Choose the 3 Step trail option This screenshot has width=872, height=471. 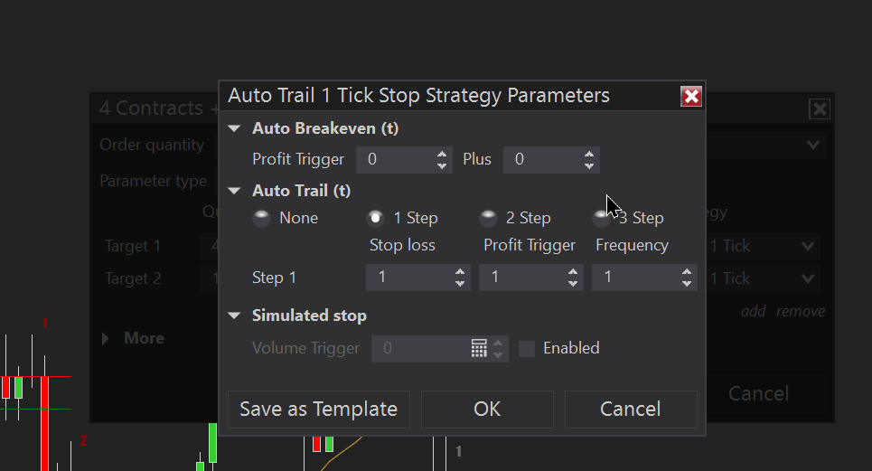point(601,218)
